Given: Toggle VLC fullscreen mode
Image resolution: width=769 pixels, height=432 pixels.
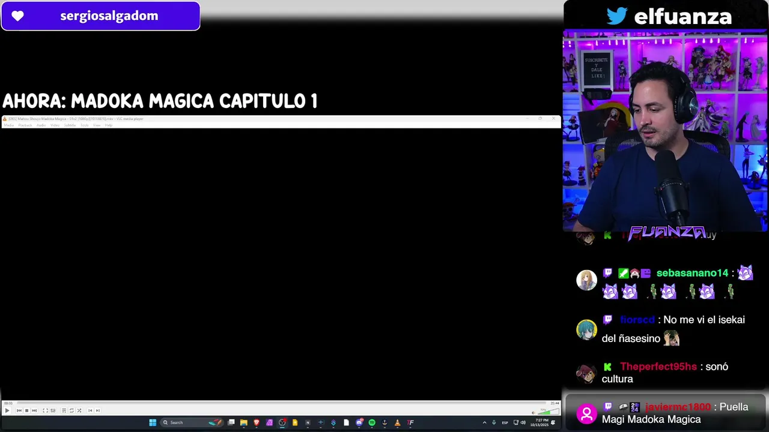Looking at the screenshot, I should [x=45, y=410].
